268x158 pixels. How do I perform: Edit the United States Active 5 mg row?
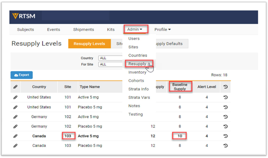click(15, 97)
